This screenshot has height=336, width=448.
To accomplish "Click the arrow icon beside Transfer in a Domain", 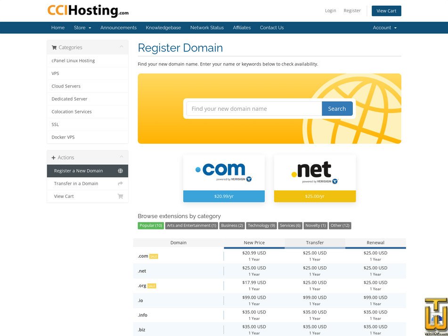I will tap(122, 183).
